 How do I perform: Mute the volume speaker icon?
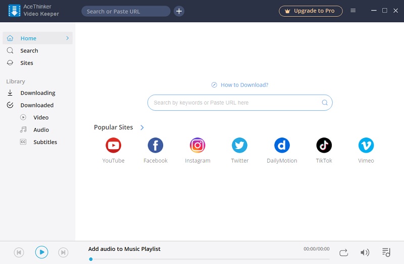365,252
